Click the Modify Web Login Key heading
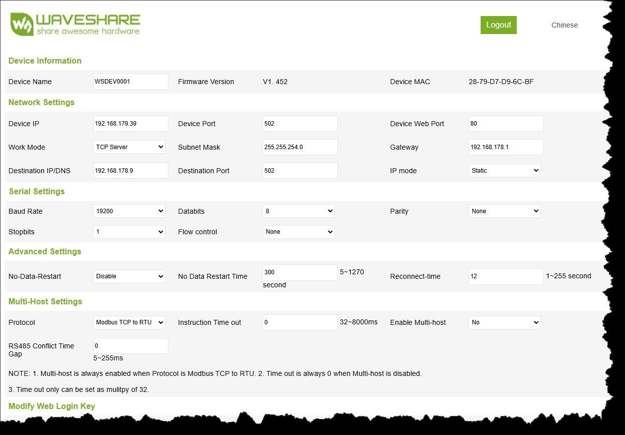 52,406
